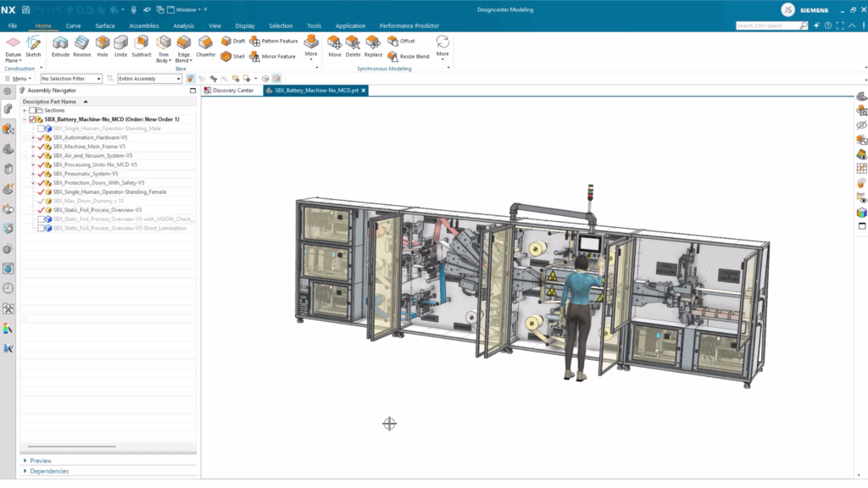The image size is (868, 488).
Task: Click the Save icon in title bar
Action: tap(26, 9)
